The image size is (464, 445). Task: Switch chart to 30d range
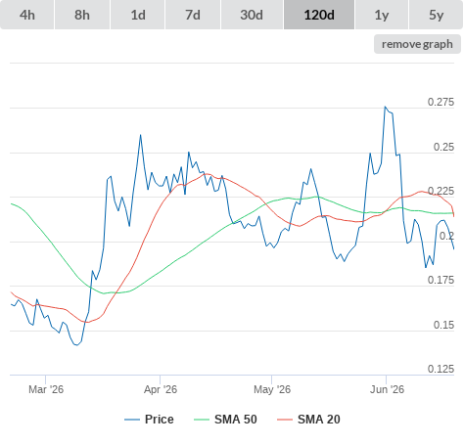(252, 15)
